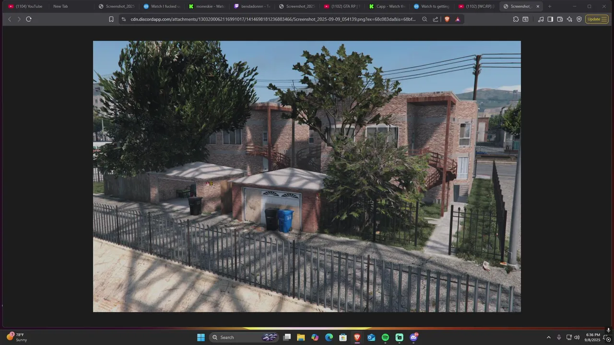Open site information icon beside the URL
The image size is (614, 345).
tap(123, 19)
